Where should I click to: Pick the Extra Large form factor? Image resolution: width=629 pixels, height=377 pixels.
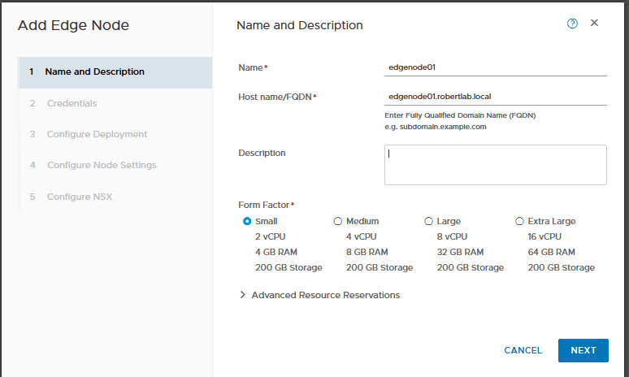pyautogui.click(x=520, y=221)
